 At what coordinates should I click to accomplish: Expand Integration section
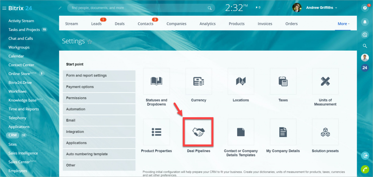tap(99, 131)
